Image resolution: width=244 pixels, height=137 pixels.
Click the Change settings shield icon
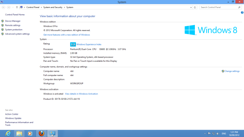pyautogui.click(x=223, y=71)
